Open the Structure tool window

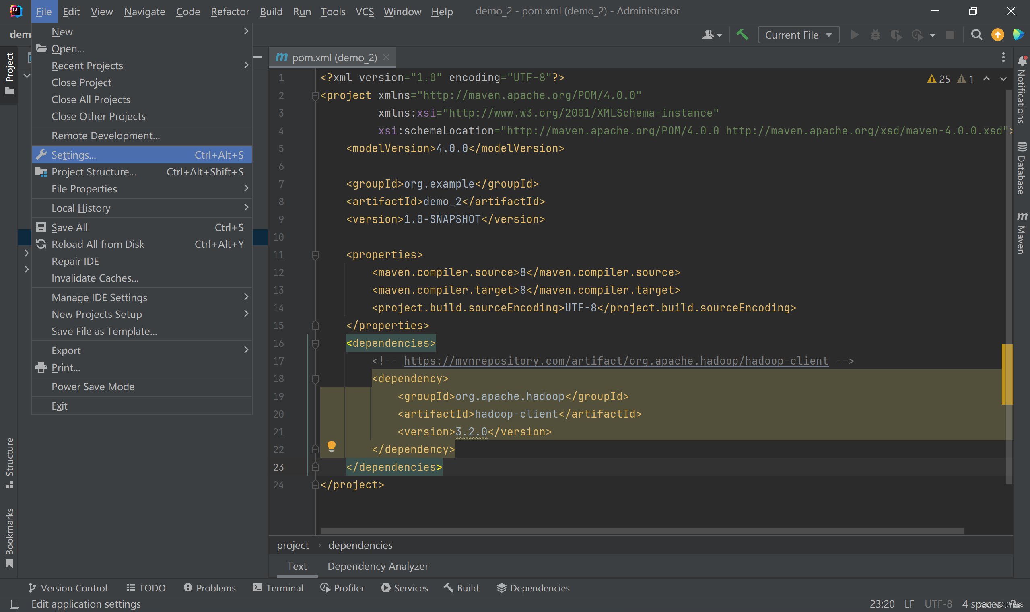(9, 463)
